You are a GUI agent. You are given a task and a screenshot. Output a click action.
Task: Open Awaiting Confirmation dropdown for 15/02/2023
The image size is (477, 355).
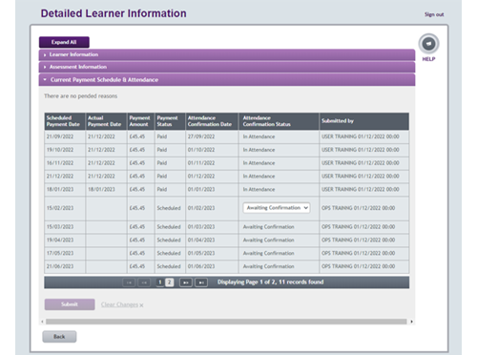pos(277,208)
